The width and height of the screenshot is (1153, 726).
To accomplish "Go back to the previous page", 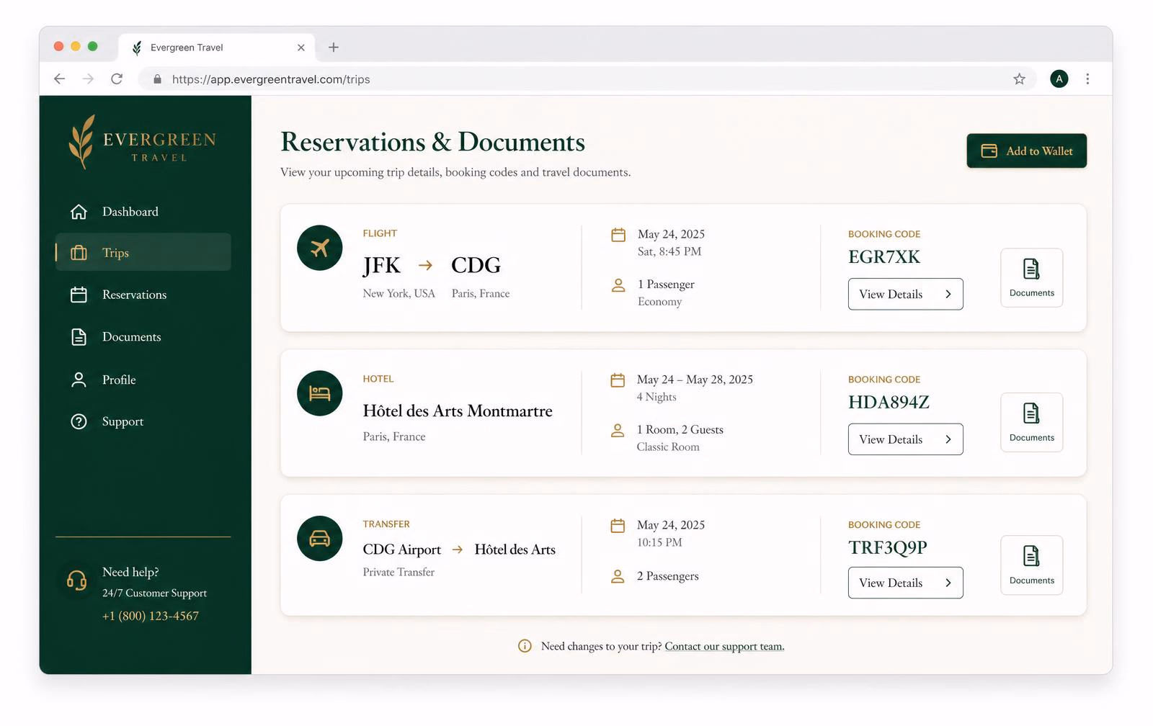I will [x=60, y=79].
